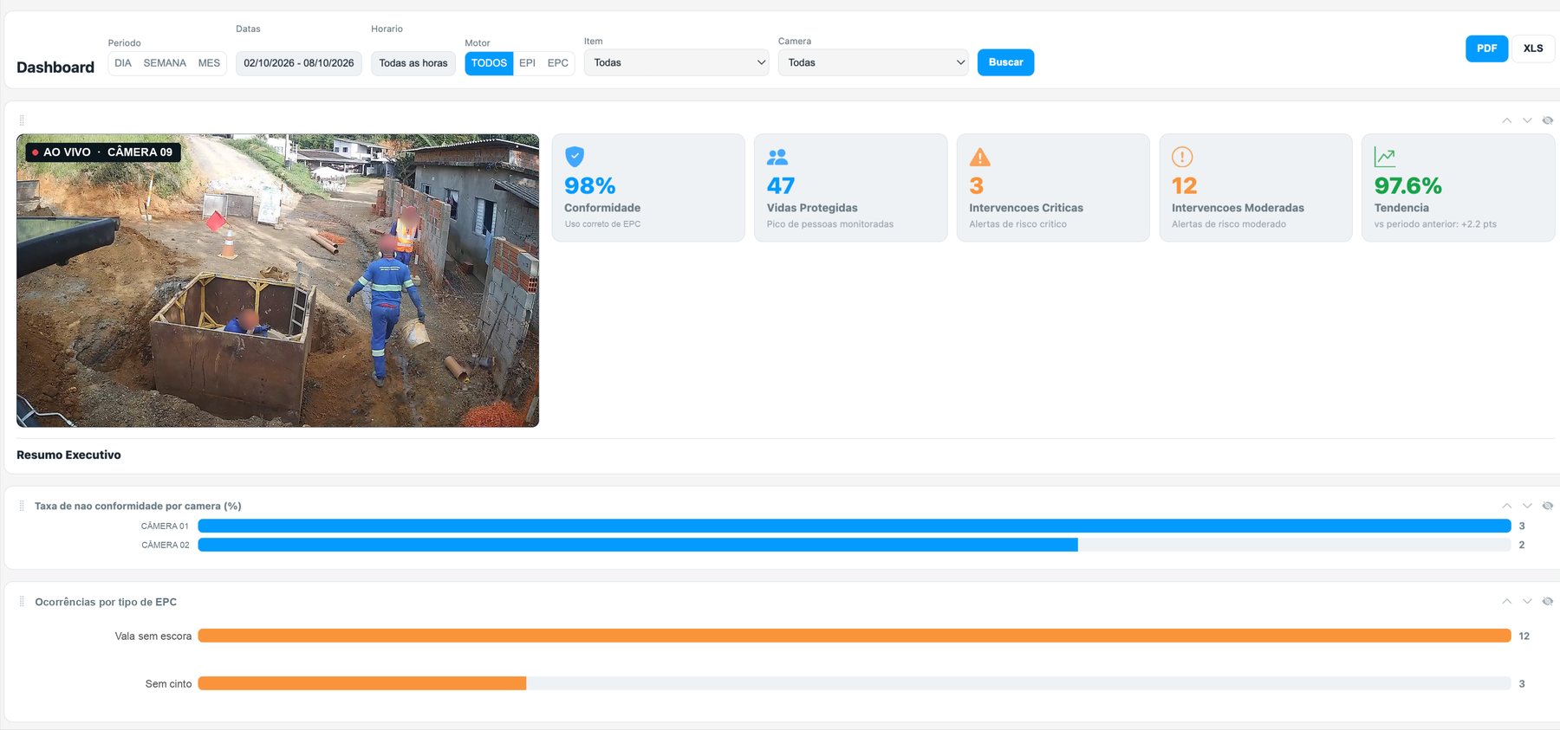The width and height of the screenshot is (1560, 730).
Task: Open the Camera dropdown
Action: (873, 62)
